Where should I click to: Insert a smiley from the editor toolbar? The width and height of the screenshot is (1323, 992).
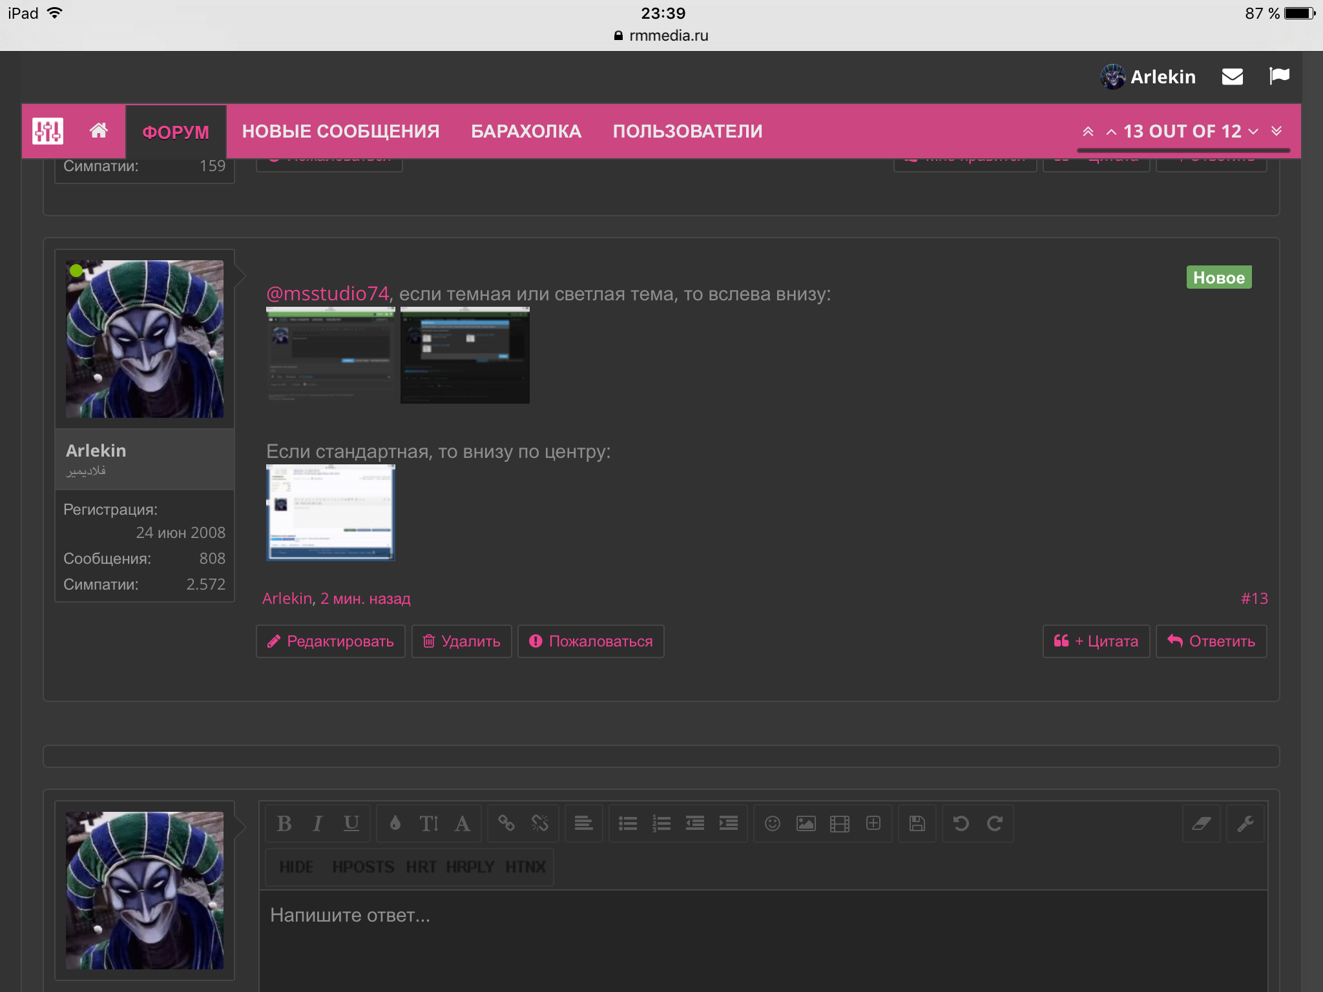point(773,823)
